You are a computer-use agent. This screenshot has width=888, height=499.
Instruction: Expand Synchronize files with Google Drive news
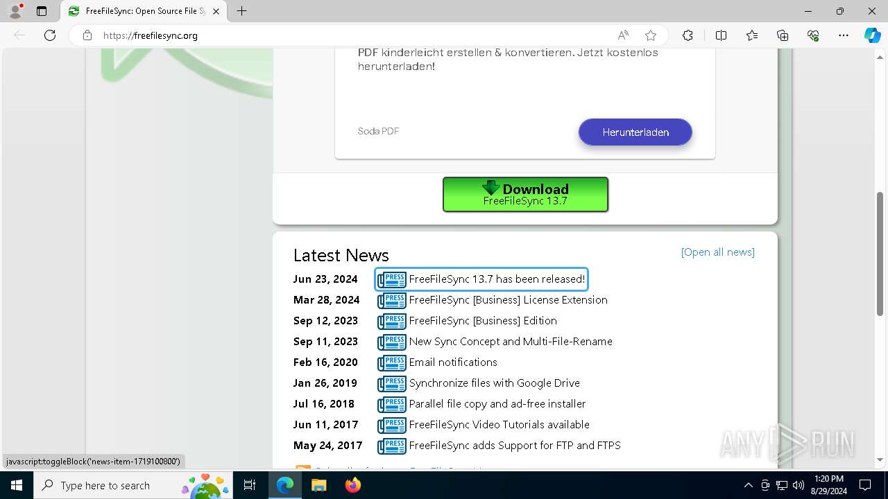479,383
